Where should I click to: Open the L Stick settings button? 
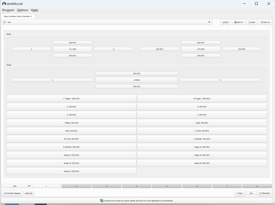pos(73,49)
